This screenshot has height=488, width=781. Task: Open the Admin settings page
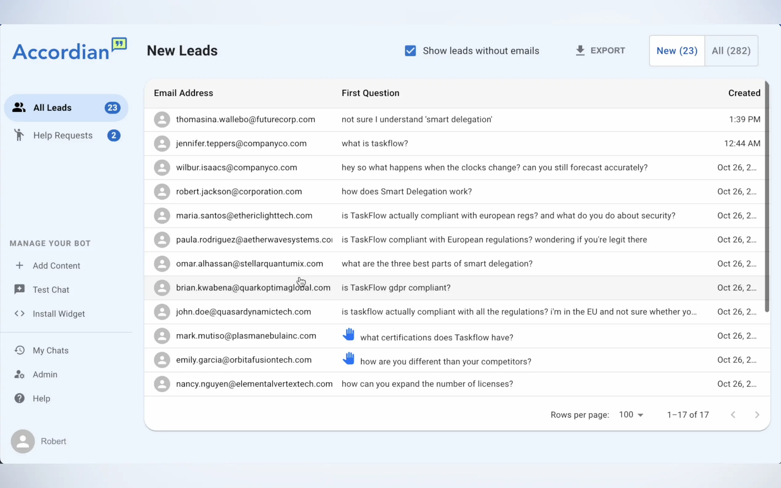click(x=45, y=374)
